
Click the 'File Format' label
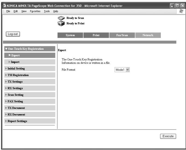69,70
